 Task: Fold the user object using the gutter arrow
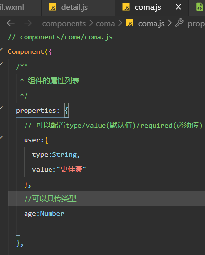click(1, 137)
